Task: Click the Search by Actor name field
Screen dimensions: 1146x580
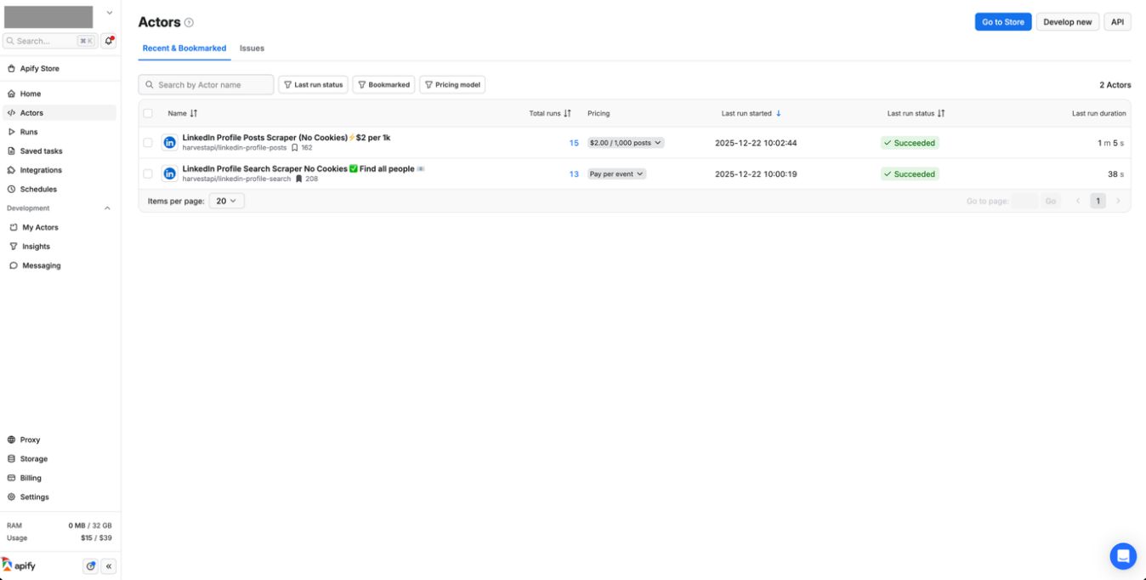Action: point(206,84)
